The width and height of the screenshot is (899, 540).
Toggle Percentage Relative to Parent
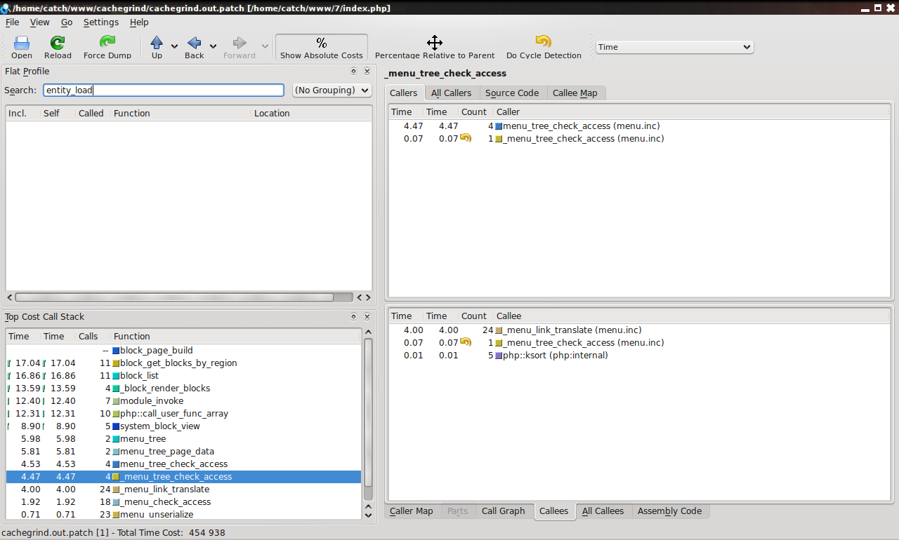(x=434, y=47)
